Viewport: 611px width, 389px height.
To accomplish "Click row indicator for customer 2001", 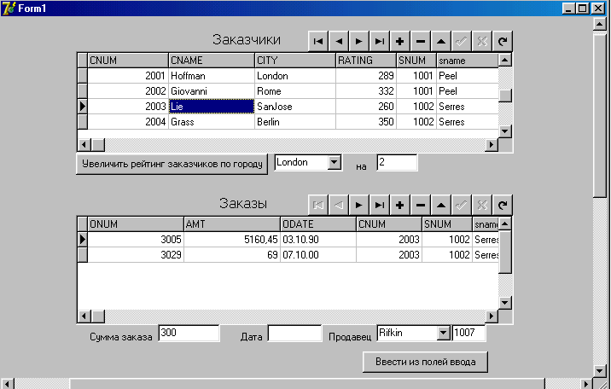I will pos(82,76).
